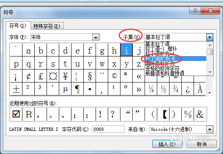Choose 拉丁语-1 增补 in subset list

(176, 49)
